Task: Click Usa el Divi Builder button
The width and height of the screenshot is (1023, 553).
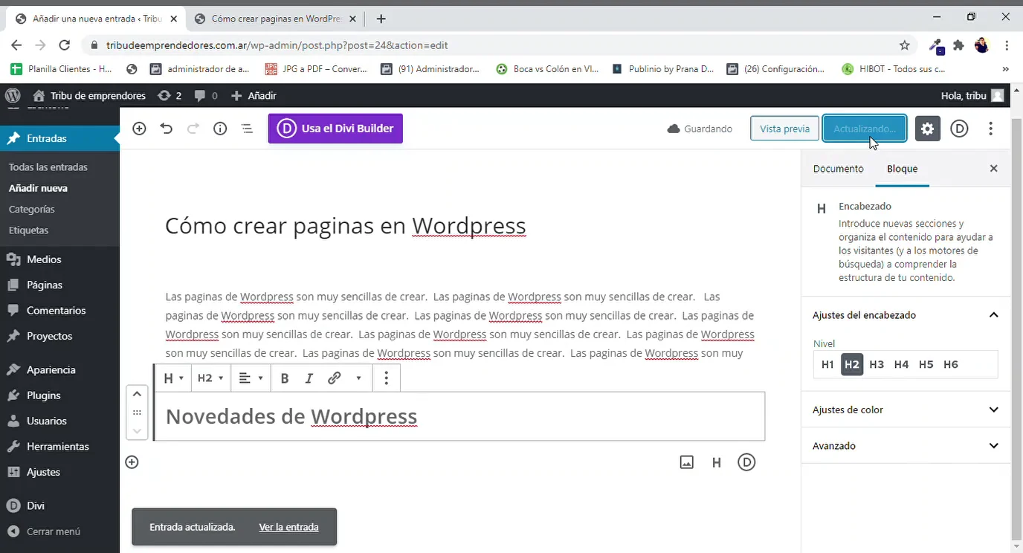Action: click(335, 129)
